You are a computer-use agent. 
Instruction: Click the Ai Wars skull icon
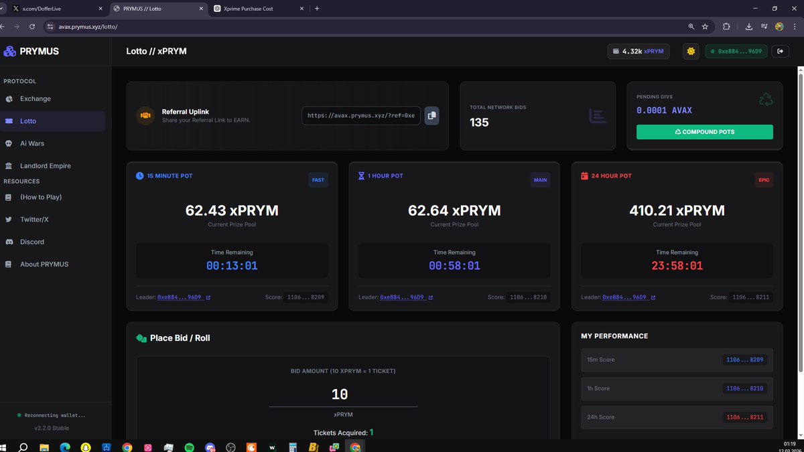point(9,143)
